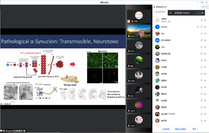Click 白安达's disabled camera icon
The width and height of the screenshot is (209, 133).
coord(205,60)
